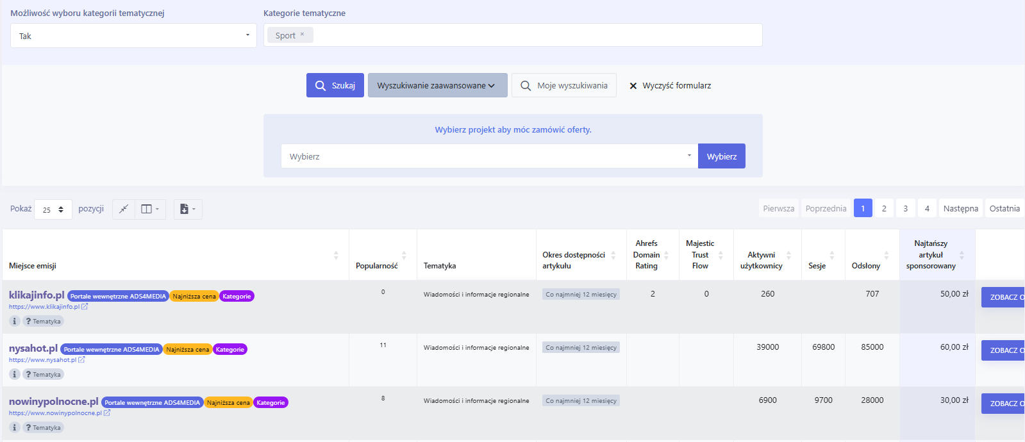1025x442 pixels.
Task: Sort by Najtańszy artykuł sponsorowany
Action: 937,255
